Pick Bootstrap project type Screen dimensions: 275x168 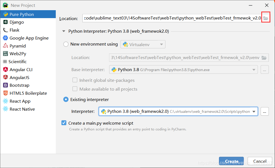point(28,85)
